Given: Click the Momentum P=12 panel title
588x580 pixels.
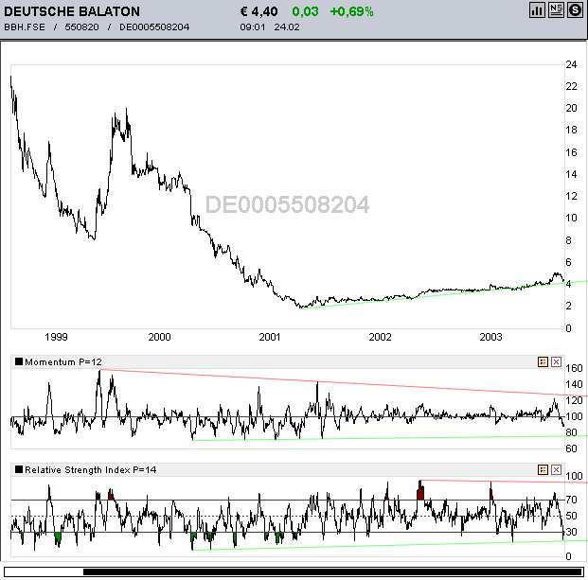Looking at the screenshot, I should coord(63,362).
